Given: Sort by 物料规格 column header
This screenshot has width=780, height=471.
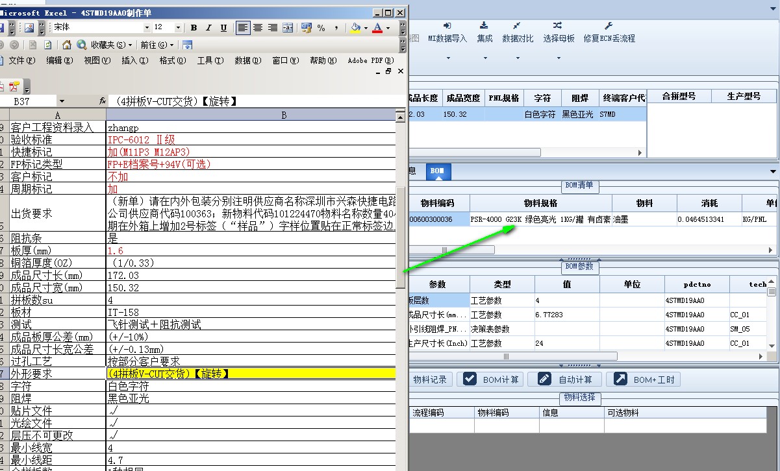Looking at the screenshot, I should pos(541,203).
